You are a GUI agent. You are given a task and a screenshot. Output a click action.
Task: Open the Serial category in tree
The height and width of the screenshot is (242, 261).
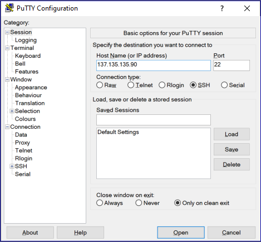23,174
